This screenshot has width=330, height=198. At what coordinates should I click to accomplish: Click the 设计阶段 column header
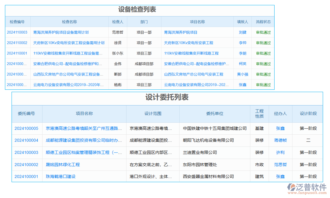click(x=308, y=114)
